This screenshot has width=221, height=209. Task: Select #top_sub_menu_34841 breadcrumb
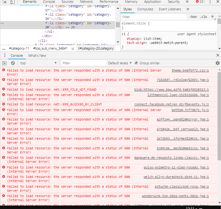(x=50, y=48)
